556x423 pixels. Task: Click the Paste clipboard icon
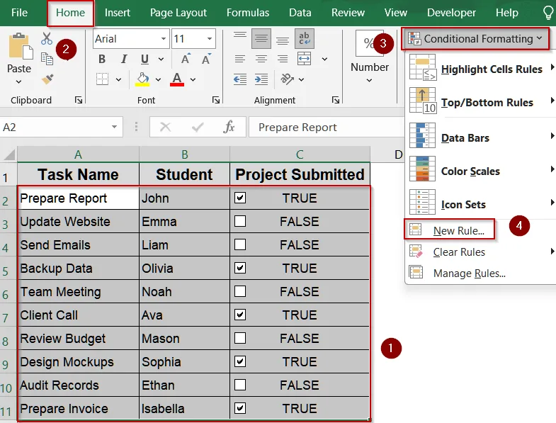click(20, 46)
